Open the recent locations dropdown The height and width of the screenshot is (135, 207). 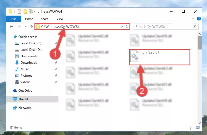coord(26,27)
